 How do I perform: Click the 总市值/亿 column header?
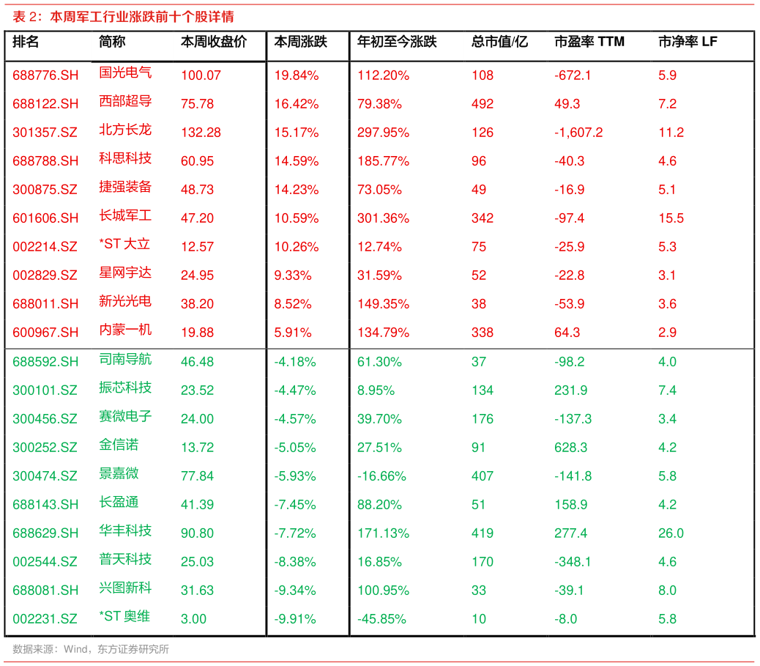click(499, 42)
